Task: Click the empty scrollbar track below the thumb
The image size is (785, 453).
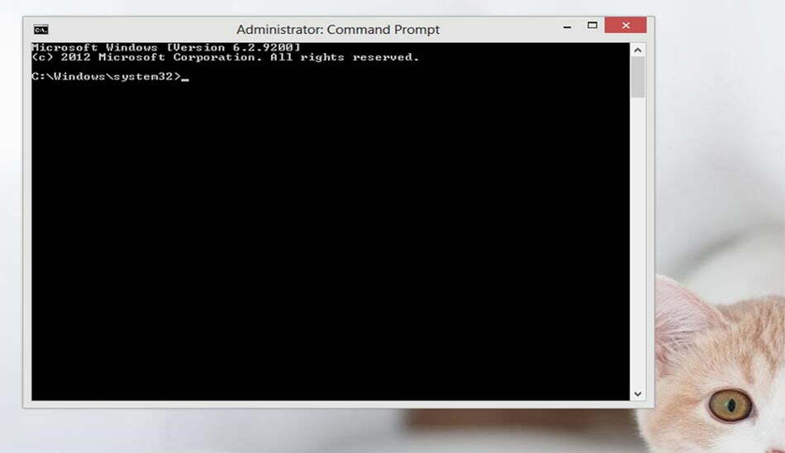Action: [638, 242]
